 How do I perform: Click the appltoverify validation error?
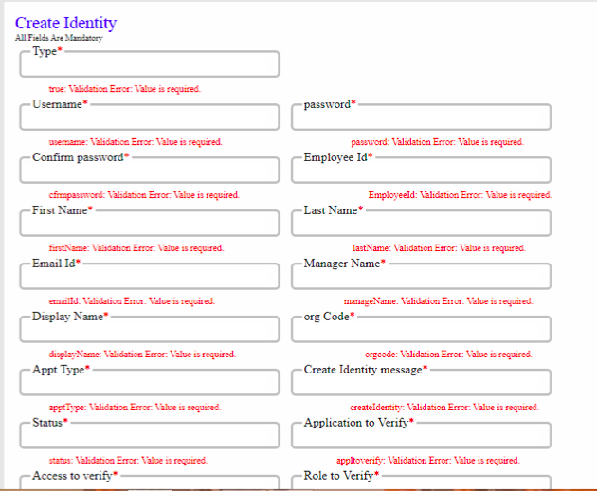(428, 460)
